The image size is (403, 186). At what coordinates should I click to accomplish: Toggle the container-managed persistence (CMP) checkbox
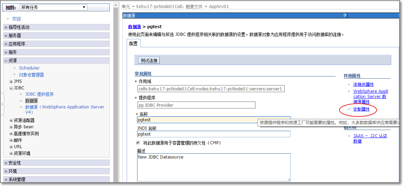pyautogui.click(x=138, y=143)
